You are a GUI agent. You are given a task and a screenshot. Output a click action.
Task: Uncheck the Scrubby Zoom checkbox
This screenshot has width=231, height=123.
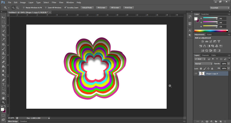click(65, 8)
